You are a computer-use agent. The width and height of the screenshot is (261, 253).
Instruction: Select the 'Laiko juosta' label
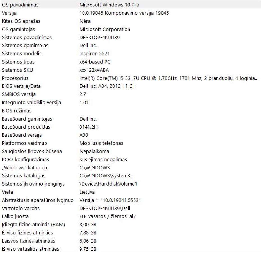(x=15, y=216)
